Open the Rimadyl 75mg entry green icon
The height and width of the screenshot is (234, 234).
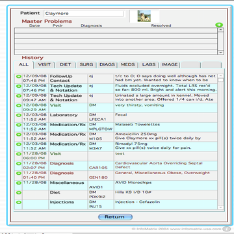[19, 144]
